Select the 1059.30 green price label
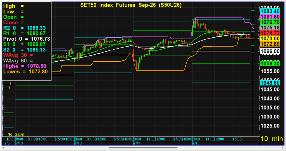Image resolution: width=286 pixels, height=151 pixels. 270,63
